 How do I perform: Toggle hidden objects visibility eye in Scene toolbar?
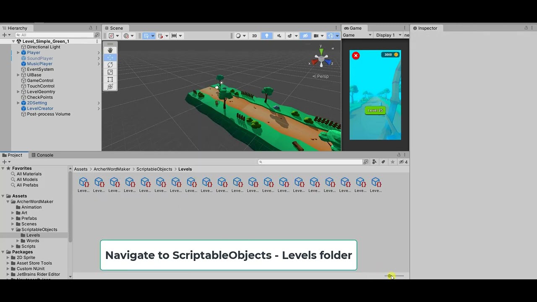point(305,36)
